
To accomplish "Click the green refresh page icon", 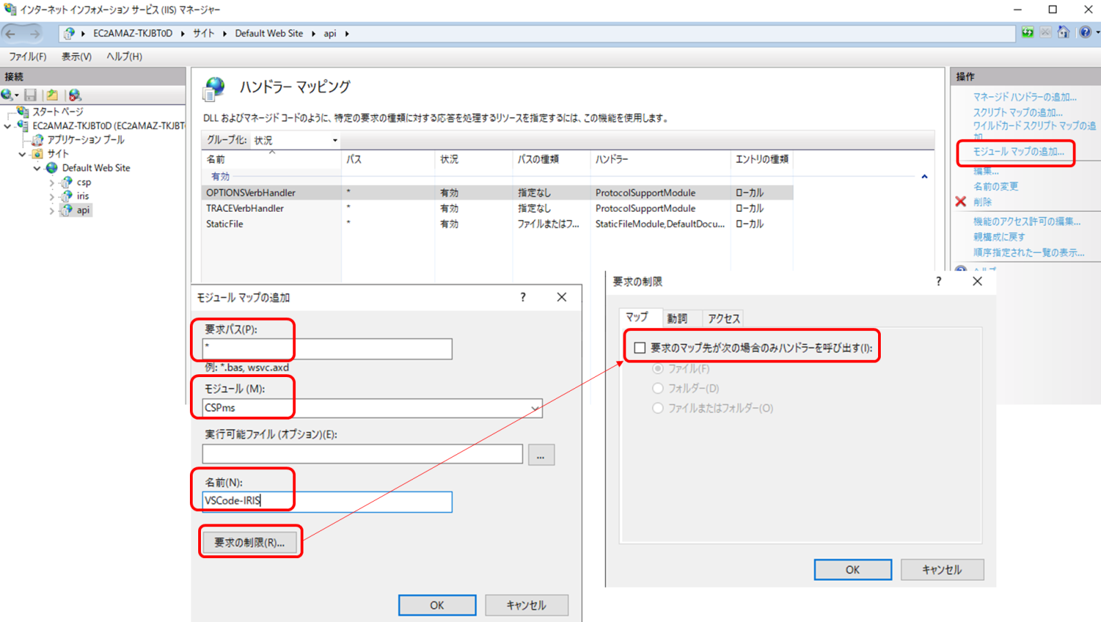I will (1027, 32).
